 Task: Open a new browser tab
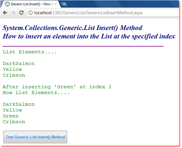point(64,4)
